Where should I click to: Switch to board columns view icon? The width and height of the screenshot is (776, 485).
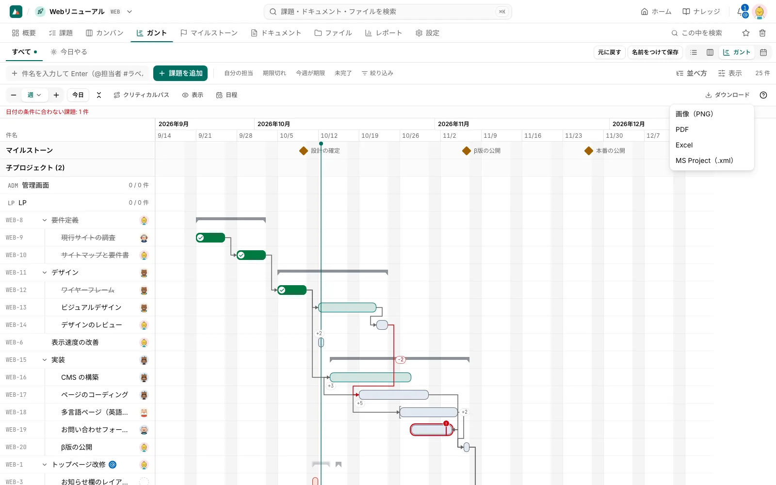pyautogui.click(x=710, y=52)
